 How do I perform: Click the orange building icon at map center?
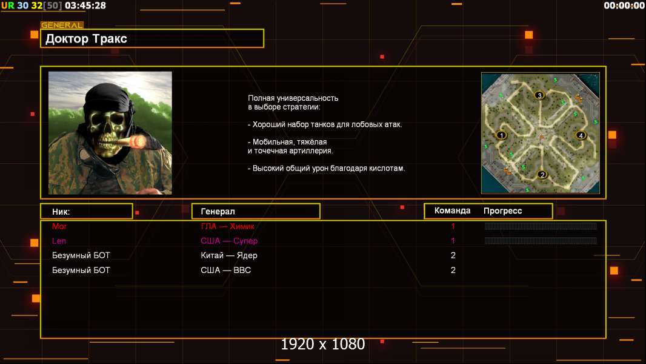tap(542, 136)
